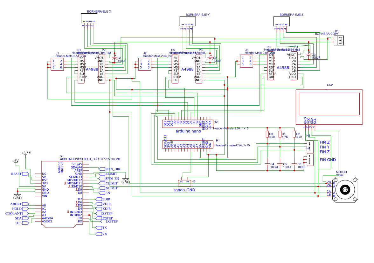Select the VDIR net flag
The width and height of the screenshot is (374, 263).
[x=103, y=204]
